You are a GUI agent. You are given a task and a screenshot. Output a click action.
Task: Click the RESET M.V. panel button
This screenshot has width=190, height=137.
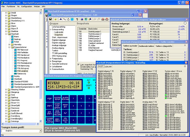(65, 106)
